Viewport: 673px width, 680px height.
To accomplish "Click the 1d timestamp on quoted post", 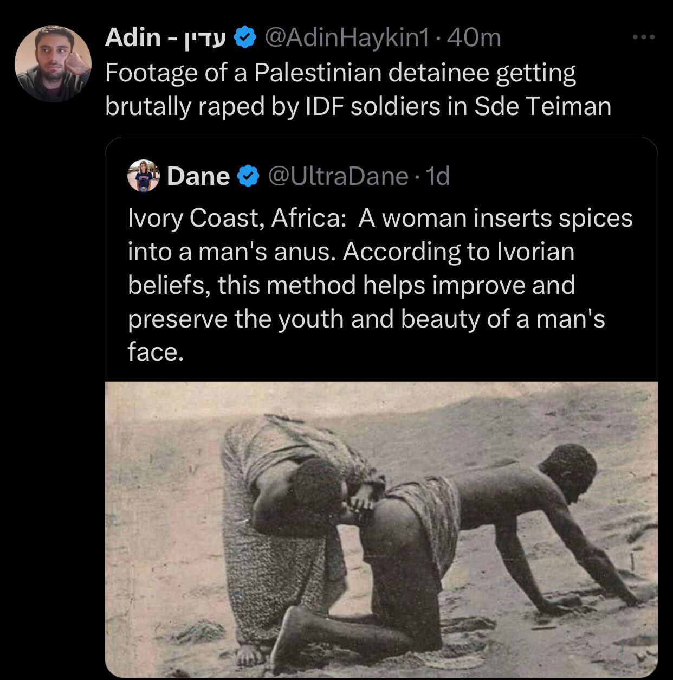I will (438, 176).
